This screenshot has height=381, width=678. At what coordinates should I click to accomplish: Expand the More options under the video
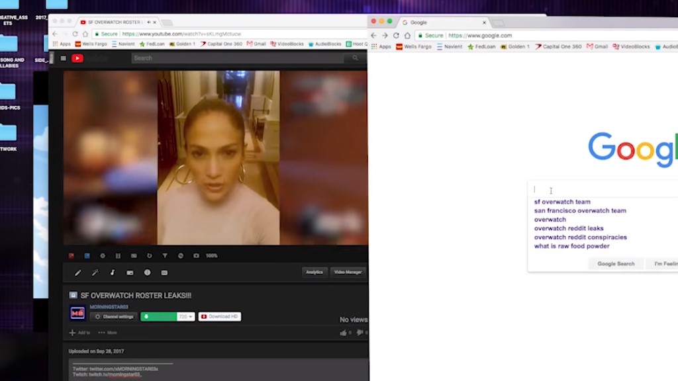(108, 333)
